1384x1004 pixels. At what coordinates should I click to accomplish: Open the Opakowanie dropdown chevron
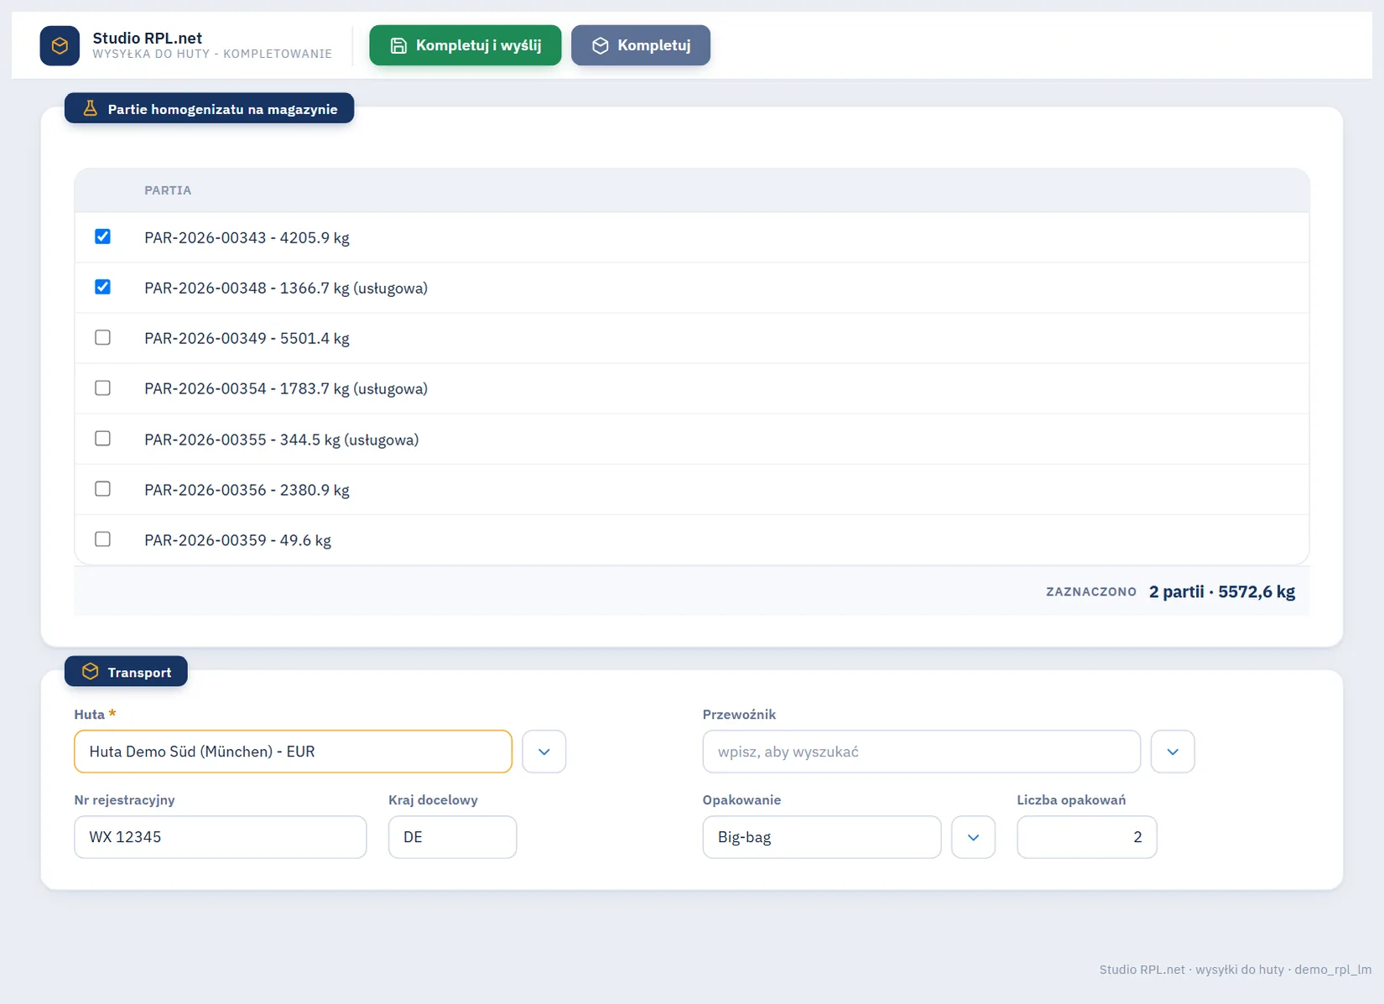[973, 837]
